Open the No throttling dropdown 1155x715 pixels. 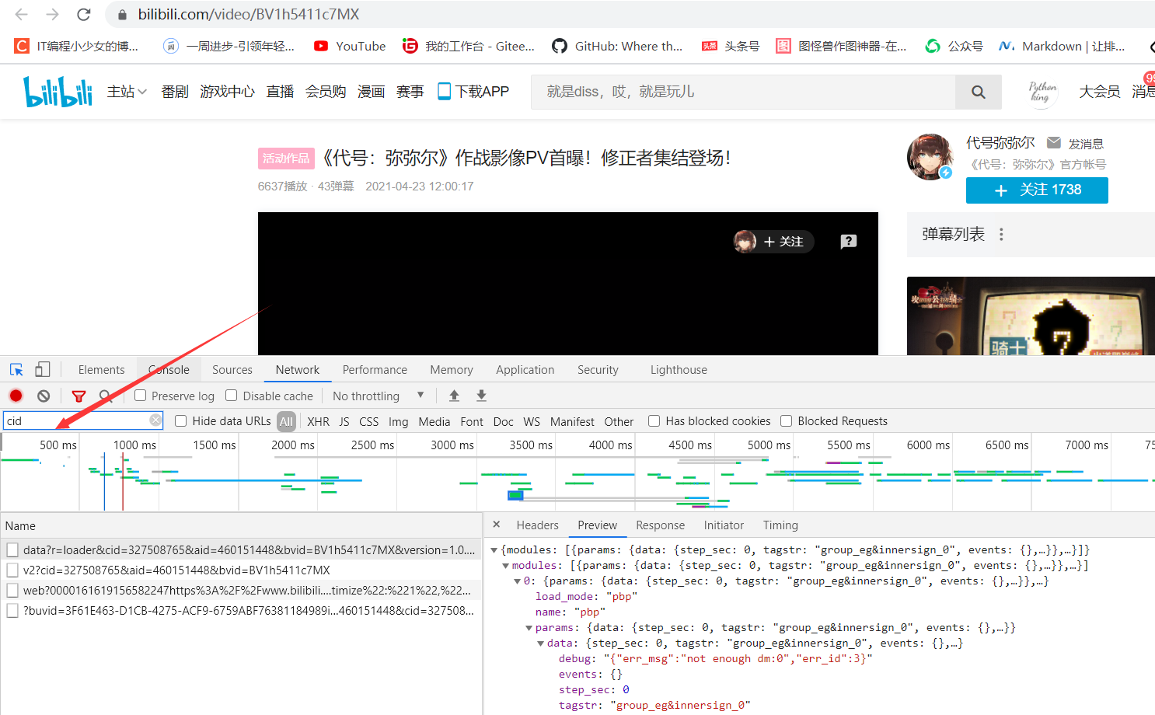tap(379, 396)
